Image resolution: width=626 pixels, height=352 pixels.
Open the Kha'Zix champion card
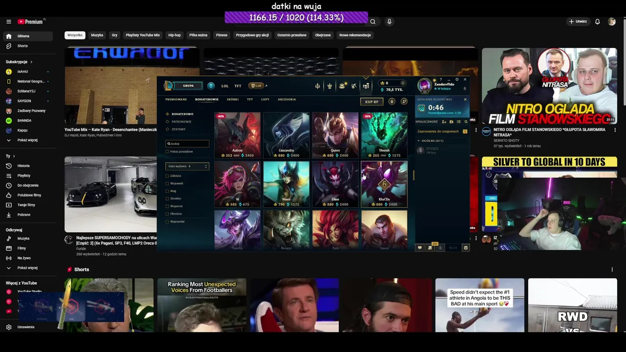384,184
